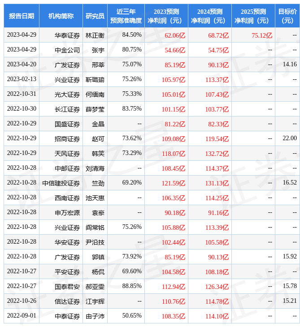The width and height of the screenshot is (300, 327).
Task: Click accuracy value 84.50%
Action: click(132, 34)
